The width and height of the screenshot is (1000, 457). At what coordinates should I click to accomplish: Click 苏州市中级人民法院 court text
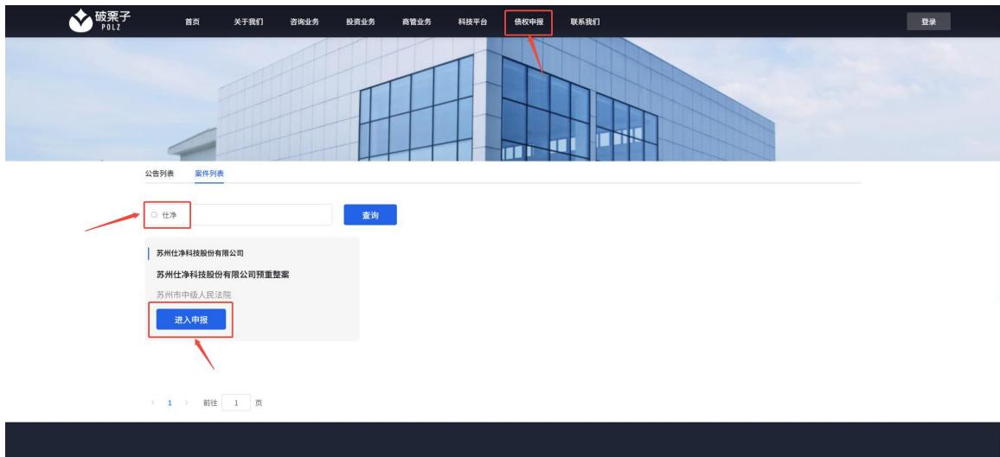[194, 295]
